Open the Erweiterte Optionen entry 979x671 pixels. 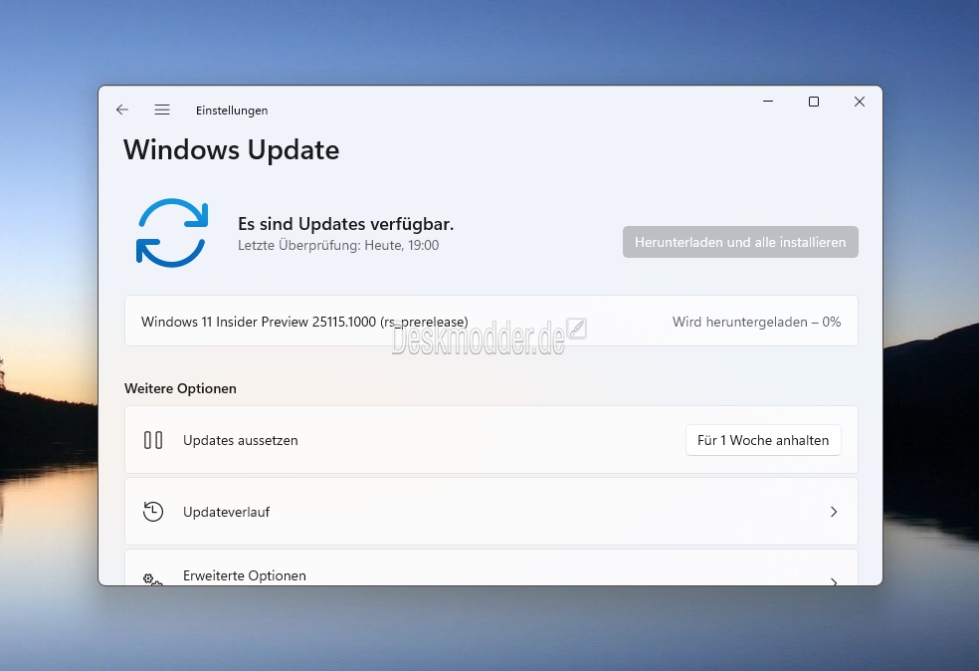(491, 567)
